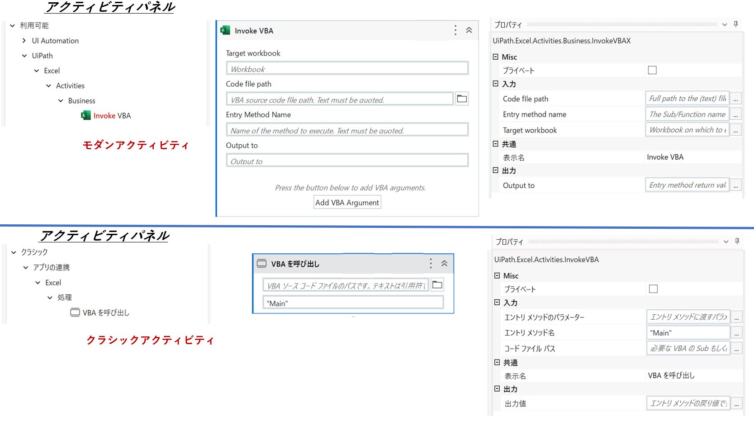Image resolution: width=754 pixels, height=421 pixels.
Task: Click the エントリ メソッド名 "Main" value field
Action: click(x=688, y=333)
